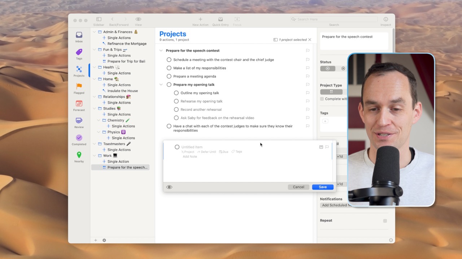Select Refinance the Mortgage project
Image resolution: width=462 pixels, height=259 pixels.
pyautogui.click(x=127, y=44)
